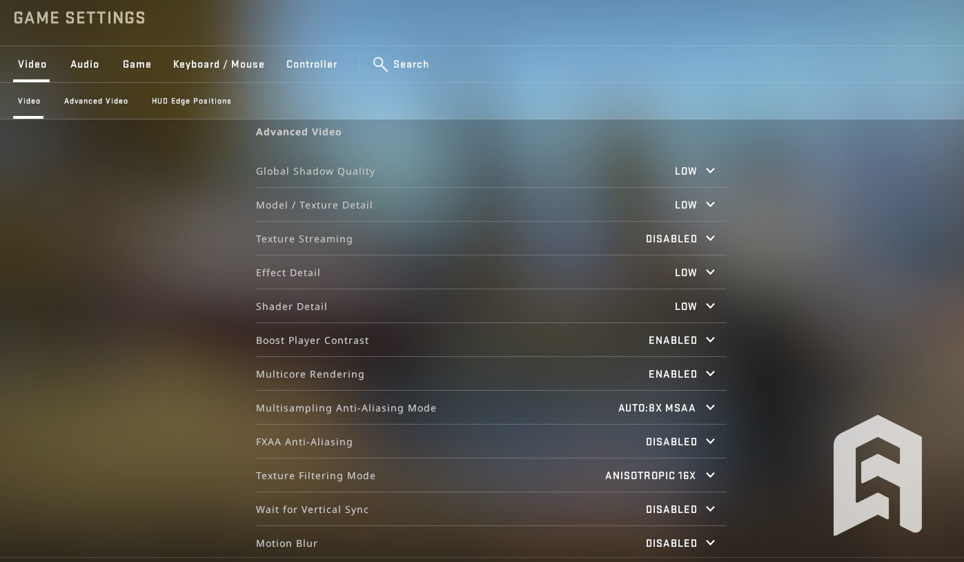Image resolution: width=964 pixels, height=562 pixels.
Task: Open the Keyboard / Mouse tab
Action: [x=219, y=64]
